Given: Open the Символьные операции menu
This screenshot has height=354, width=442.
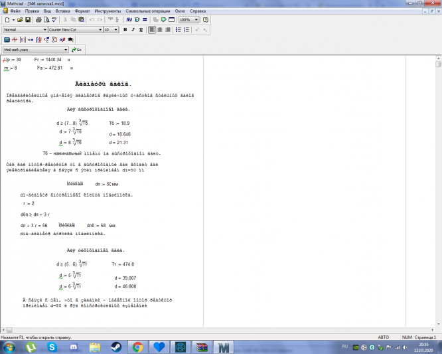Looking at the screenshot, I should [148, 11].
